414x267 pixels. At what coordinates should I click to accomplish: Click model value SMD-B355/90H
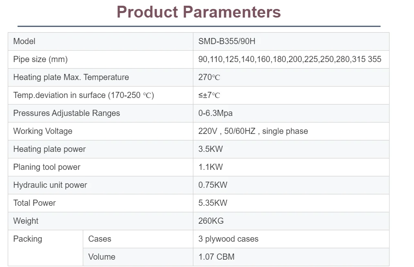227,41
